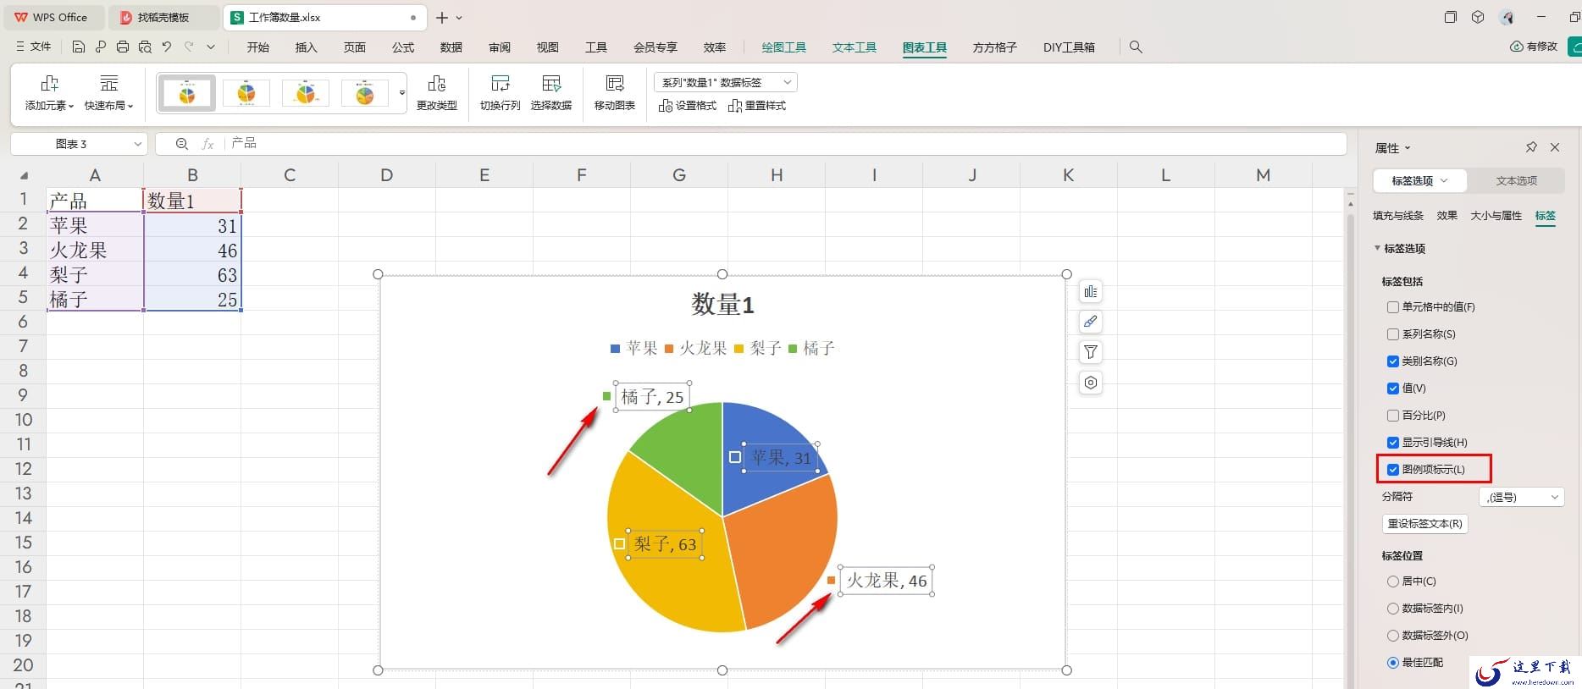Tick the 系列名称(S) checkbox

[1392, 334]
